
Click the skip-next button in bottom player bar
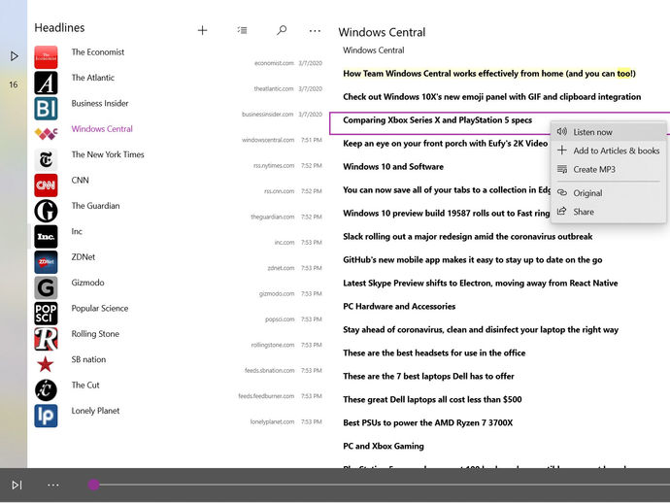click(17, 486)
